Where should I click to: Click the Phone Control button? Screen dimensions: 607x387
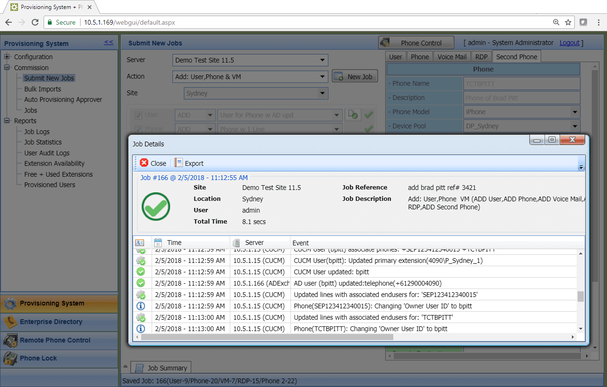click(417, 43)
